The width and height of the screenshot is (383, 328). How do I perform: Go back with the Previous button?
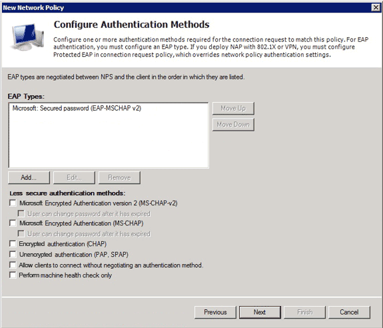[x=215, y=312]
